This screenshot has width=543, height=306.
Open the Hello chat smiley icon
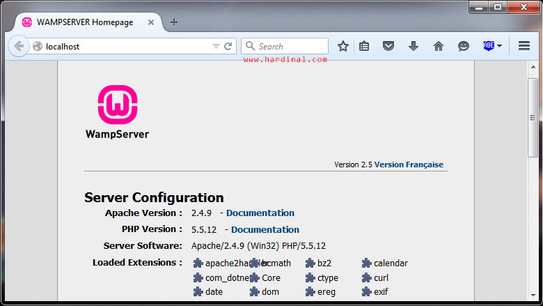point(464,46)
